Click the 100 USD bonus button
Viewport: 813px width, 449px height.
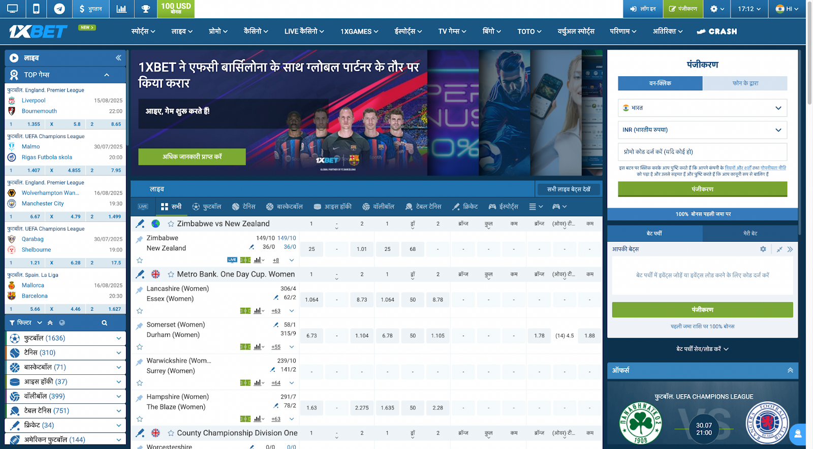[176, 9]
